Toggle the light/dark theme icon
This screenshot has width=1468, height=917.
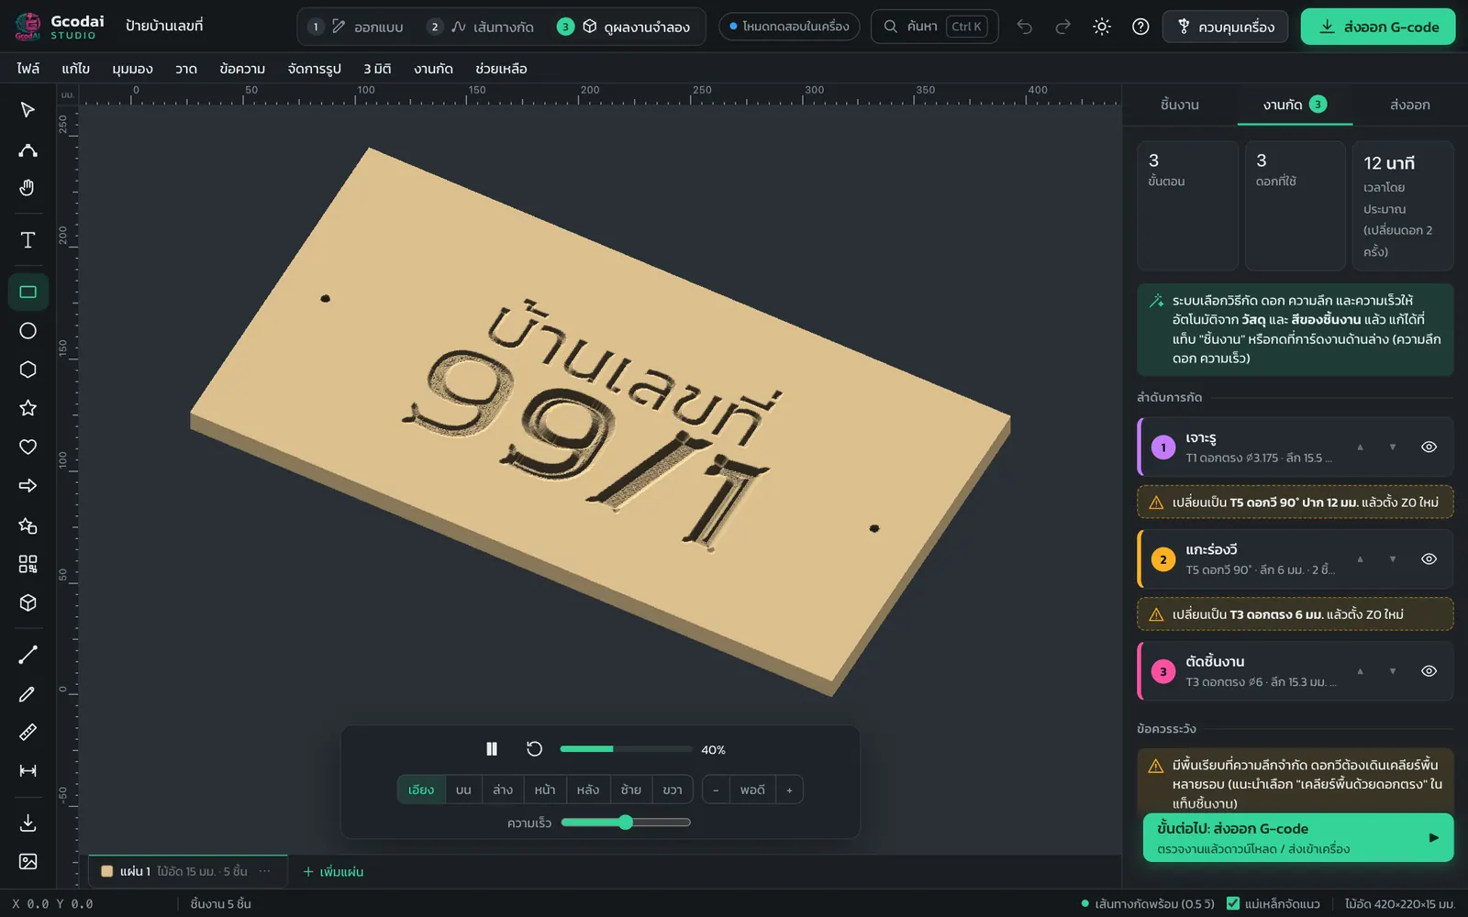1102,27
